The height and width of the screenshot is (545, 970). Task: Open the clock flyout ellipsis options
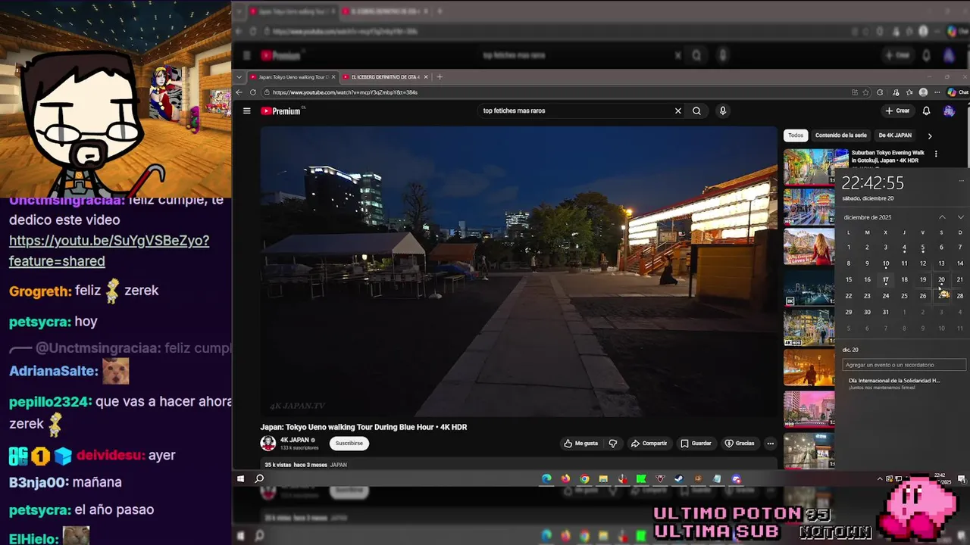coord(961,181)
